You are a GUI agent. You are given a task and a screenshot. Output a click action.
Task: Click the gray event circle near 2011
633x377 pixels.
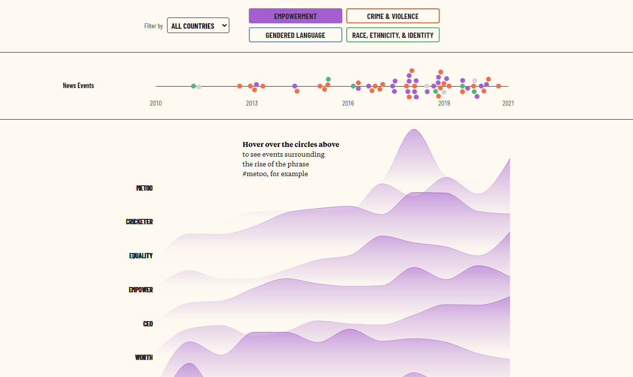[x=199, y=87]
